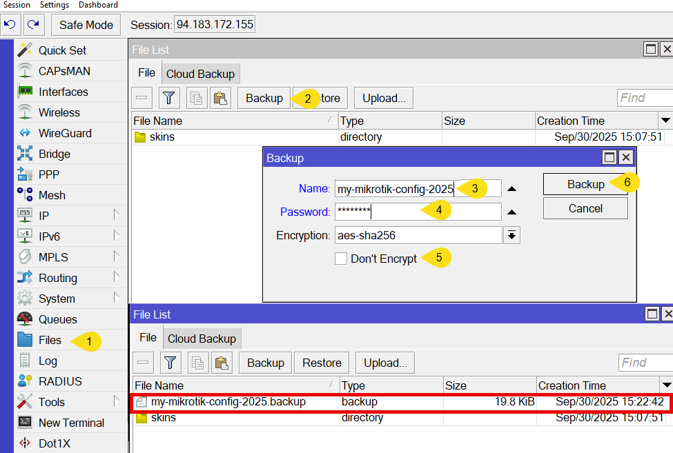Image resolution: width=673 pixels, height=453 pixels.
Task: Open the column selector dropdown in upper File List
Action: (x=665, y=121)
